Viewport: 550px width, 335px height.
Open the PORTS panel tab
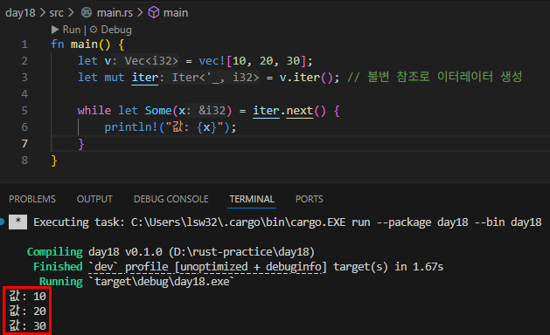(x=310, y=199)
